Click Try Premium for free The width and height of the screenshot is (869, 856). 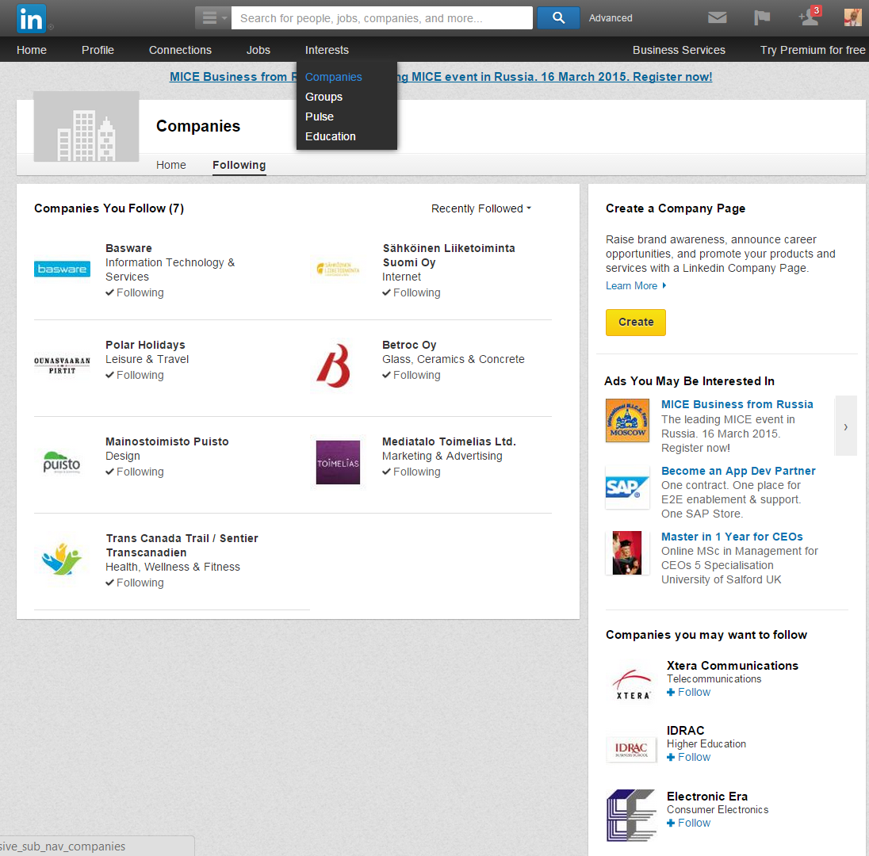813,50
